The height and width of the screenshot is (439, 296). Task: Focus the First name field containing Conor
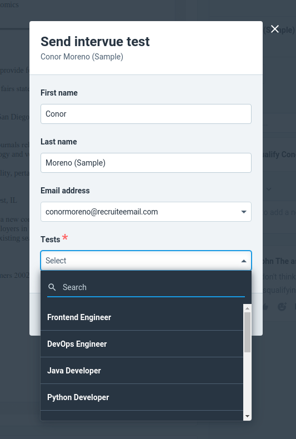point(146,114)
